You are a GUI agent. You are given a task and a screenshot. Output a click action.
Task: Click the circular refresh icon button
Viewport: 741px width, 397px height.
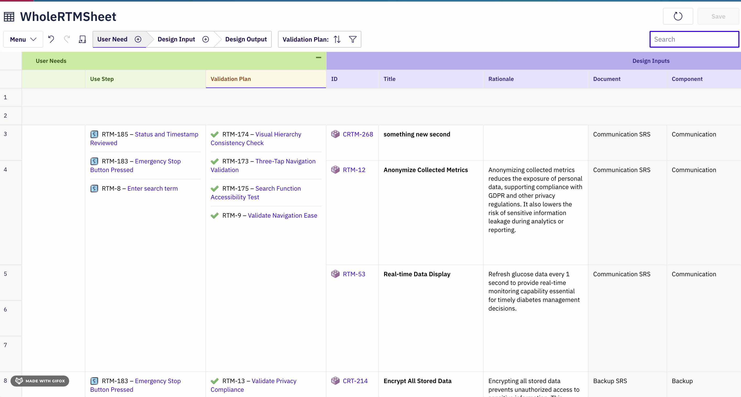pos(678,16)
